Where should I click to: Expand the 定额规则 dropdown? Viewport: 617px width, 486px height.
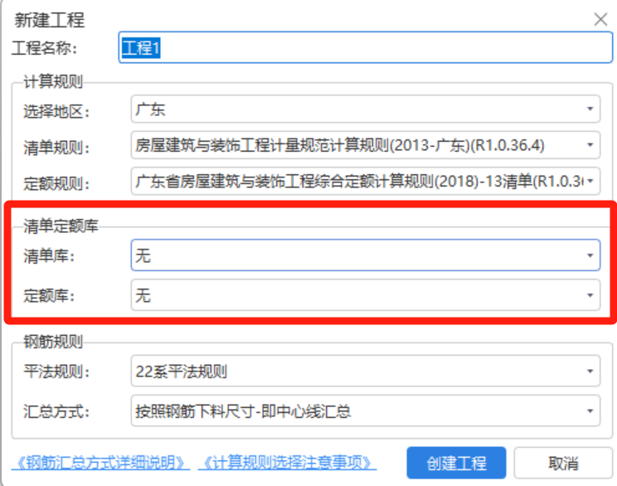pyautogui.click(x=365, y=181)
